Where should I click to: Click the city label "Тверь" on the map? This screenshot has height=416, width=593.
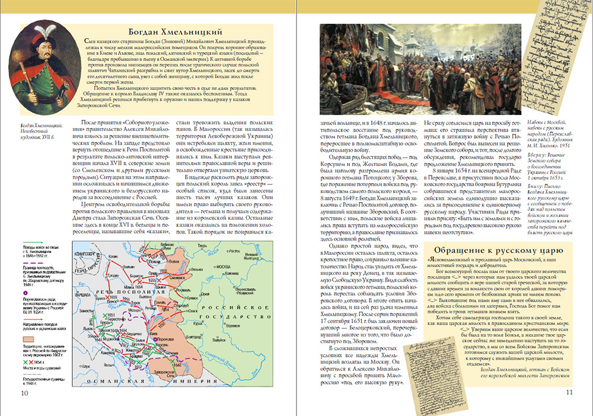203,245
